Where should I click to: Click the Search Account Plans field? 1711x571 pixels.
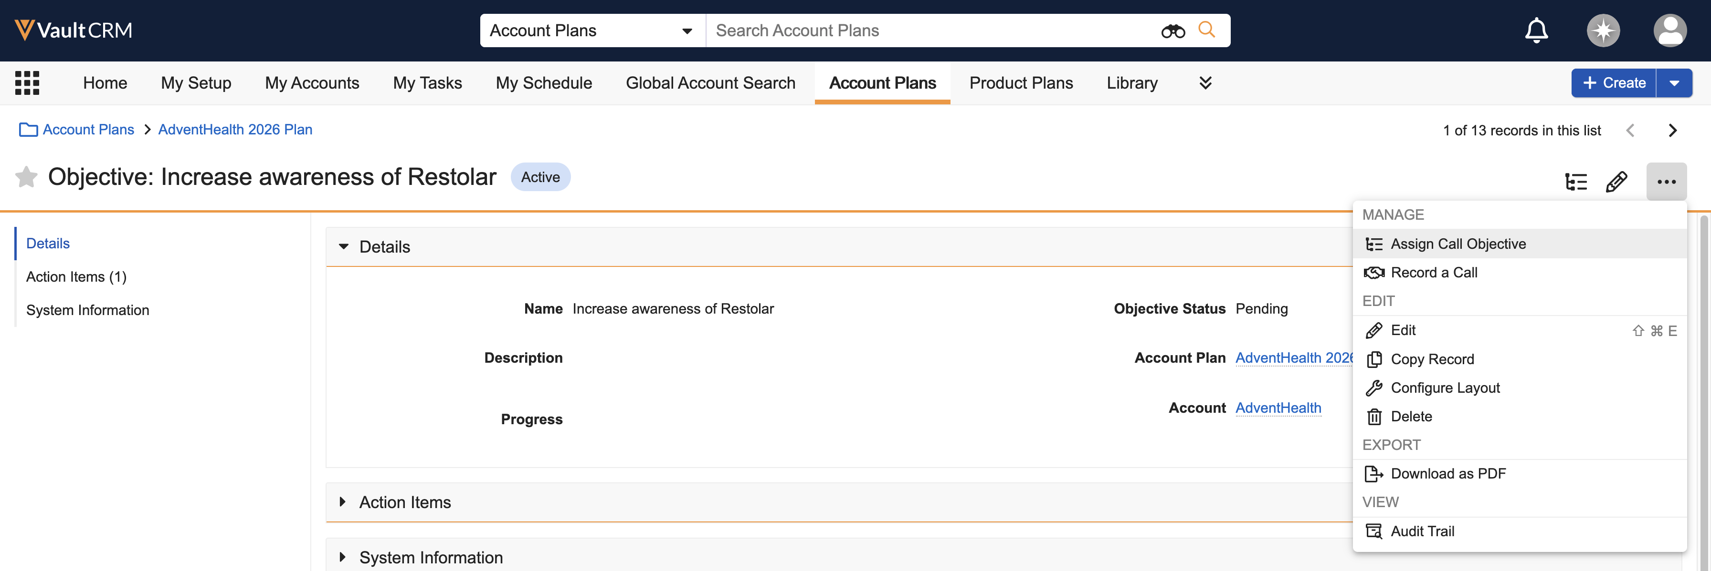(x=930, y=31)
